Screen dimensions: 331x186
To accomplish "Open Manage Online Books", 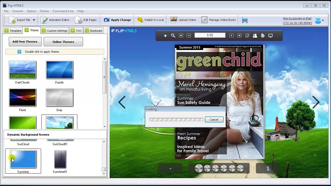I will 219,20.
